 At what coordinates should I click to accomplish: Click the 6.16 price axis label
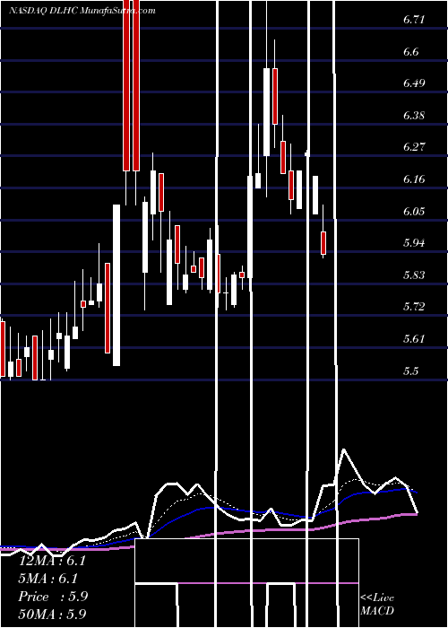pyautogui.click(x=414, y=179)
